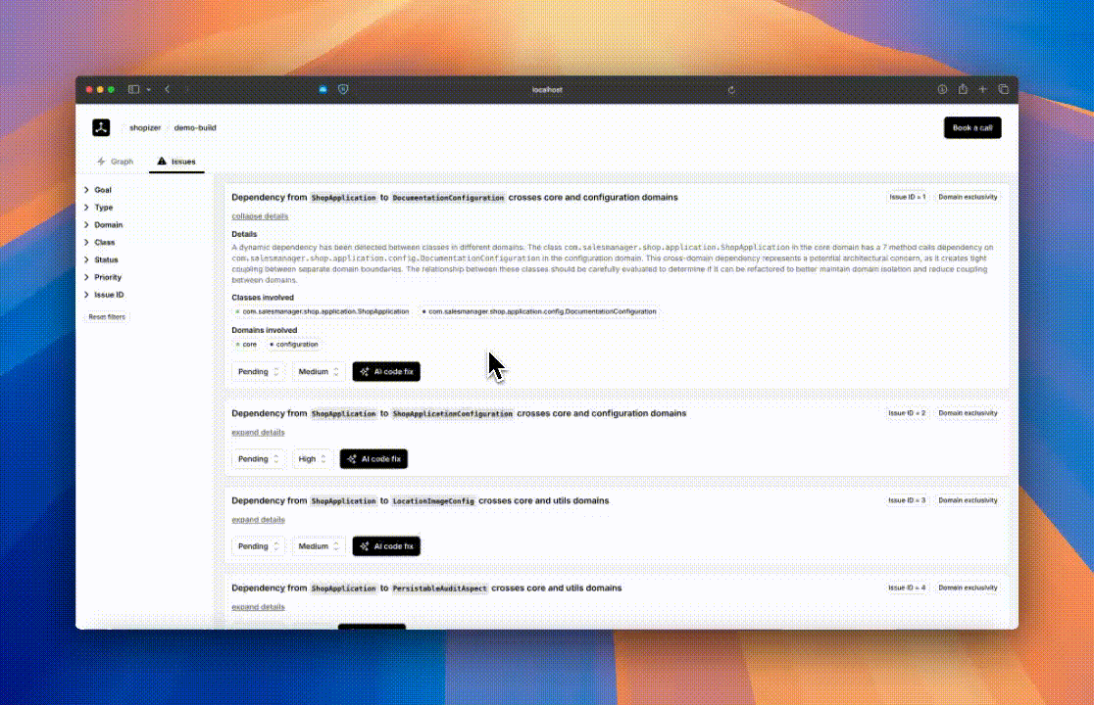1094x705 pixels.
Task: Click the Safari sidebar toggle icon
Action: (x=134, y=89)
